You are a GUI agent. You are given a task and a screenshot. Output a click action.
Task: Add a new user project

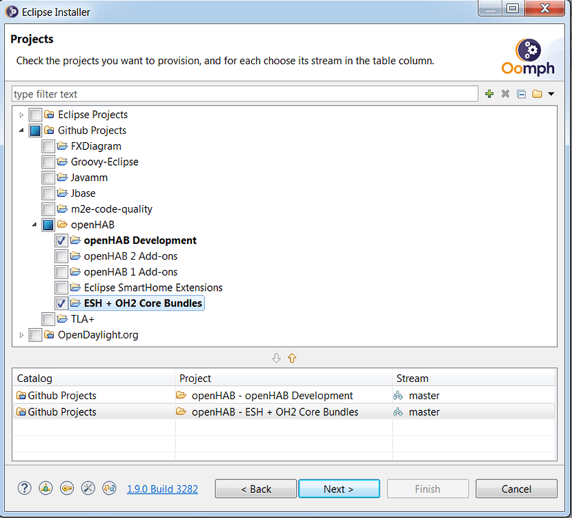tap(489, 93)
